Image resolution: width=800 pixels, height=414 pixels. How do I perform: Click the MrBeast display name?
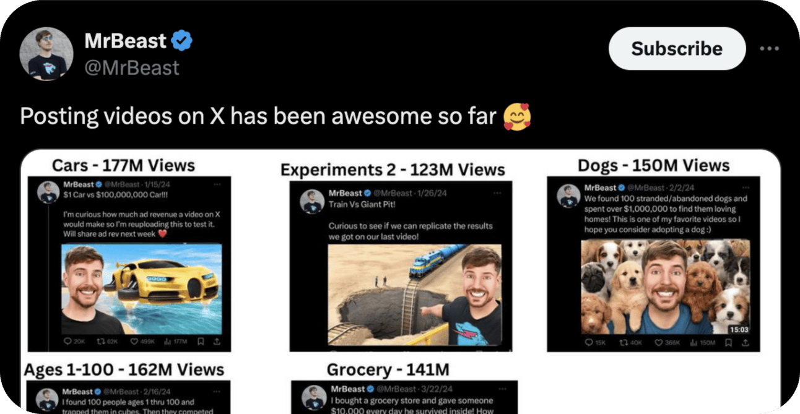[x=125, y=41]
